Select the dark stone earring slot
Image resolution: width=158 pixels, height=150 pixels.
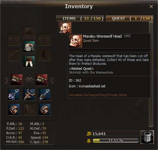44,95
